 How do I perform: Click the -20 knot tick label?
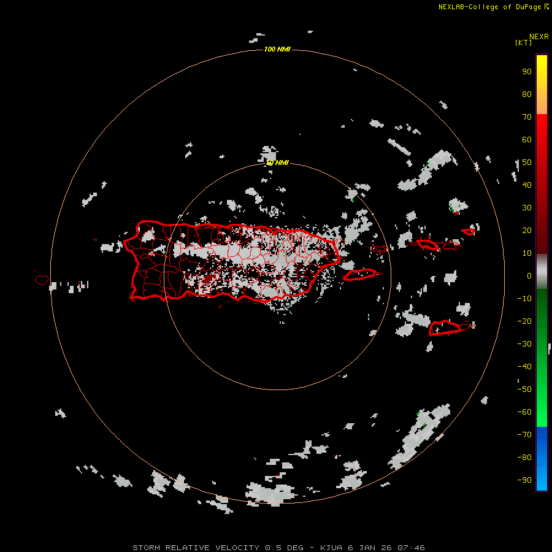[x=524, y=321]
